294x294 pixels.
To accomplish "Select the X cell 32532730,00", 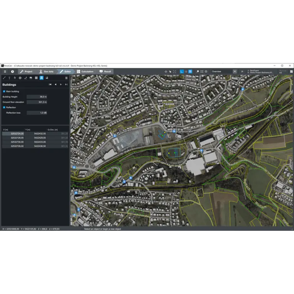I will [x=13, y=142].
